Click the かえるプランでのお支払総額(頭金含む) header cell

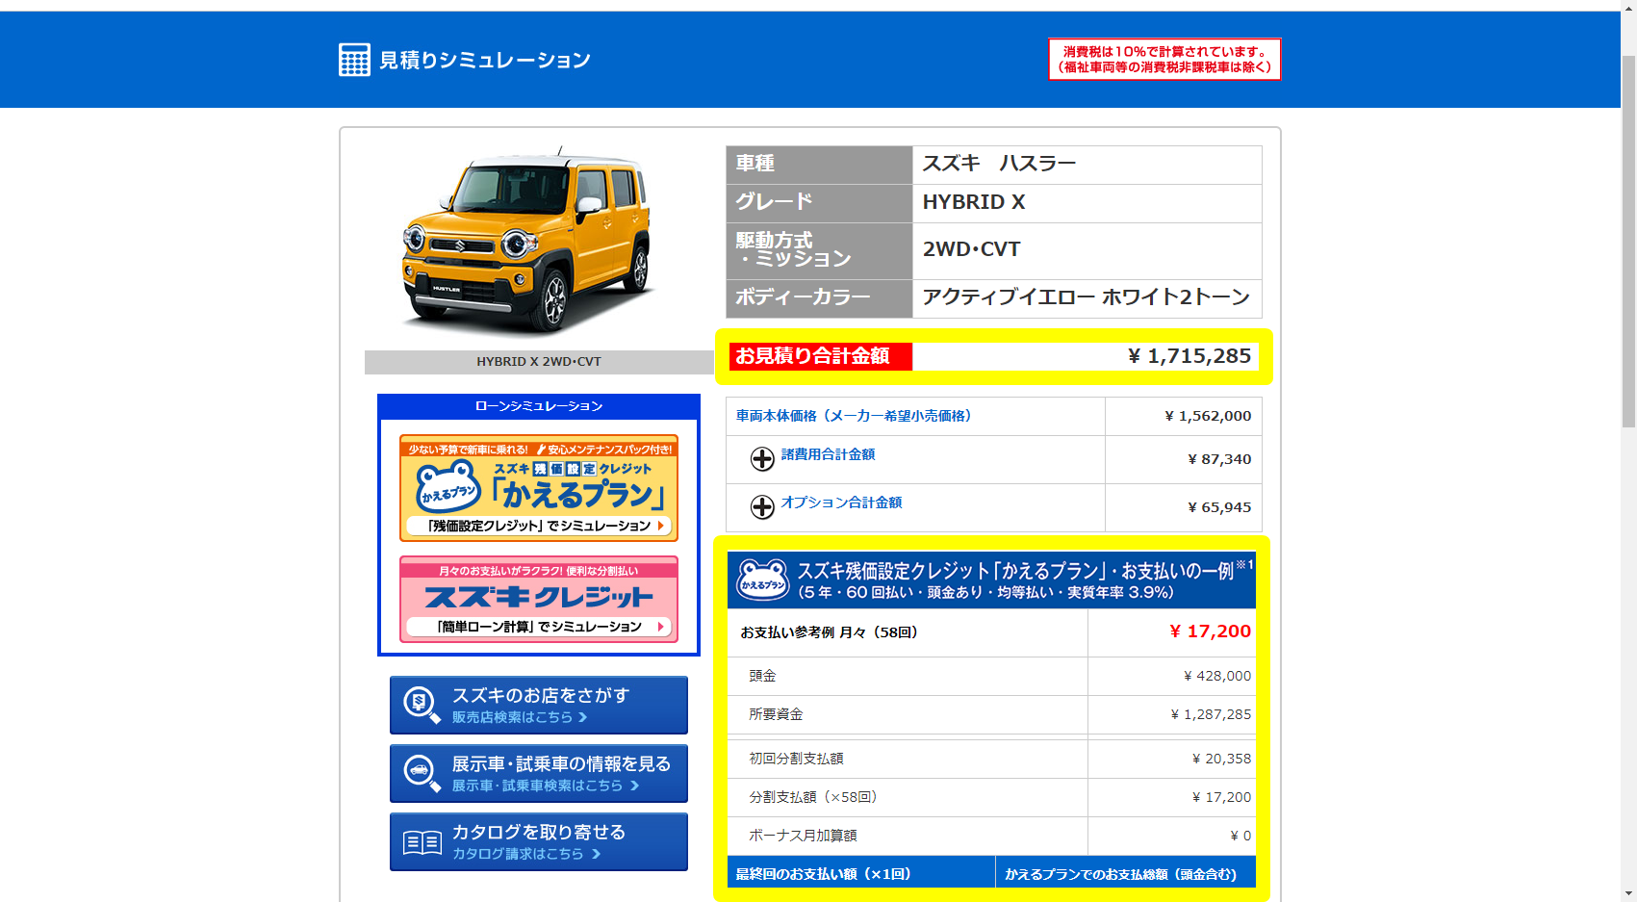[x=1126, y=872]
